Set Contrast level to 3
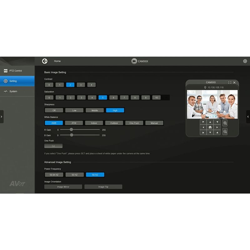Viewport: 250px width, 250px height. pyautogui.click(x=81, y=85)
